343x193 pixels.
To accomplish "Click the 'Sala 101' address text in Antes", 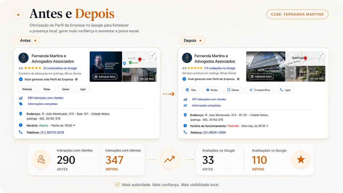I will pos(82,114).
